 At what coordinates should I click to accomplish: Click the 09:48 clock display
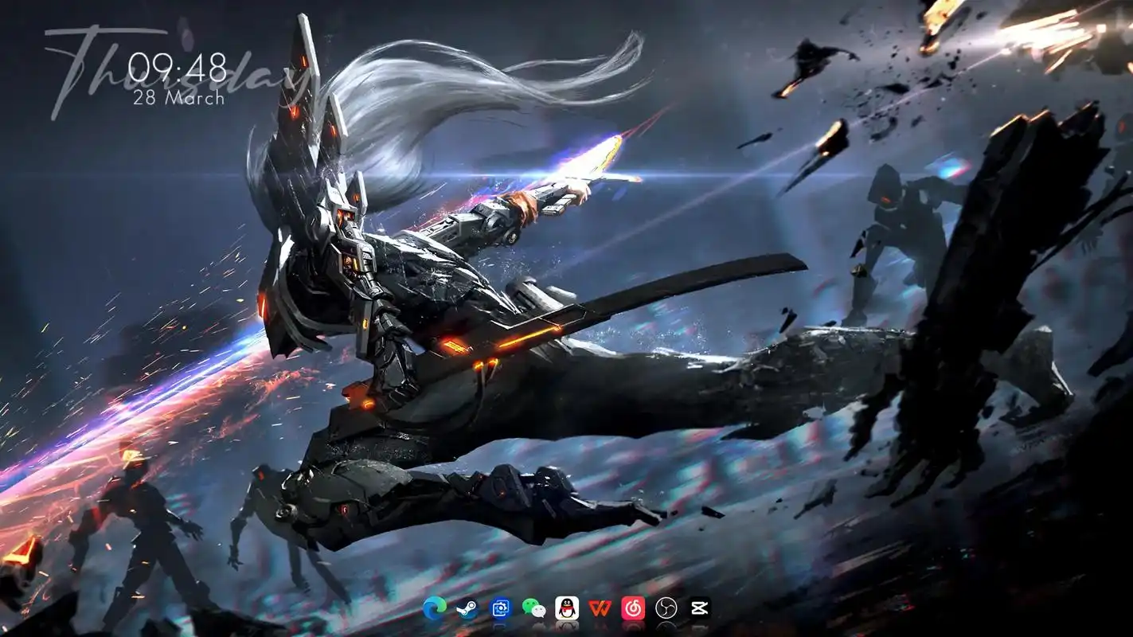(x=178, y=68)
